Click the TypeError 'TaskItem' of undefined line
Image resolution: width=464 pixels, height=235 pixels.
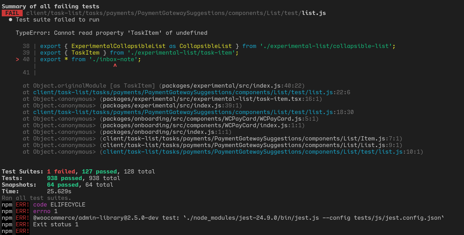click(112, 33)
